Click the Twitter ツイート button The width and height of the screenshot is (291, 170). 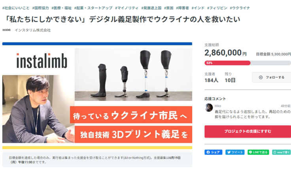point(235,152)
